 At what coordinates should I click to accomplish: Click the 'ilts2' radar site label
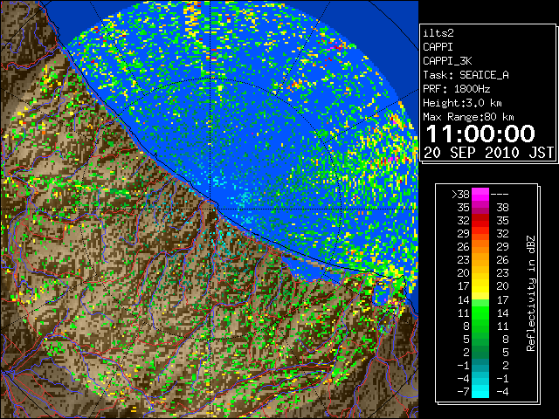(x=438, y=33)
